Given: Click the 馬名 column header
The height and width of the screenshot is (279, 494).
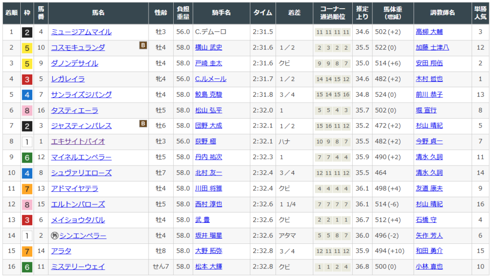Looking at the screenshot, I should coord(98,13).
